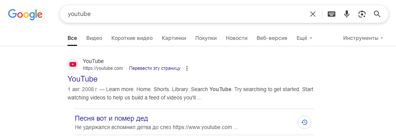Image resolution: width=396 pixels, height=137 pixels.
Task: Click Перевести эту страницу link
Action: (155, 68)
